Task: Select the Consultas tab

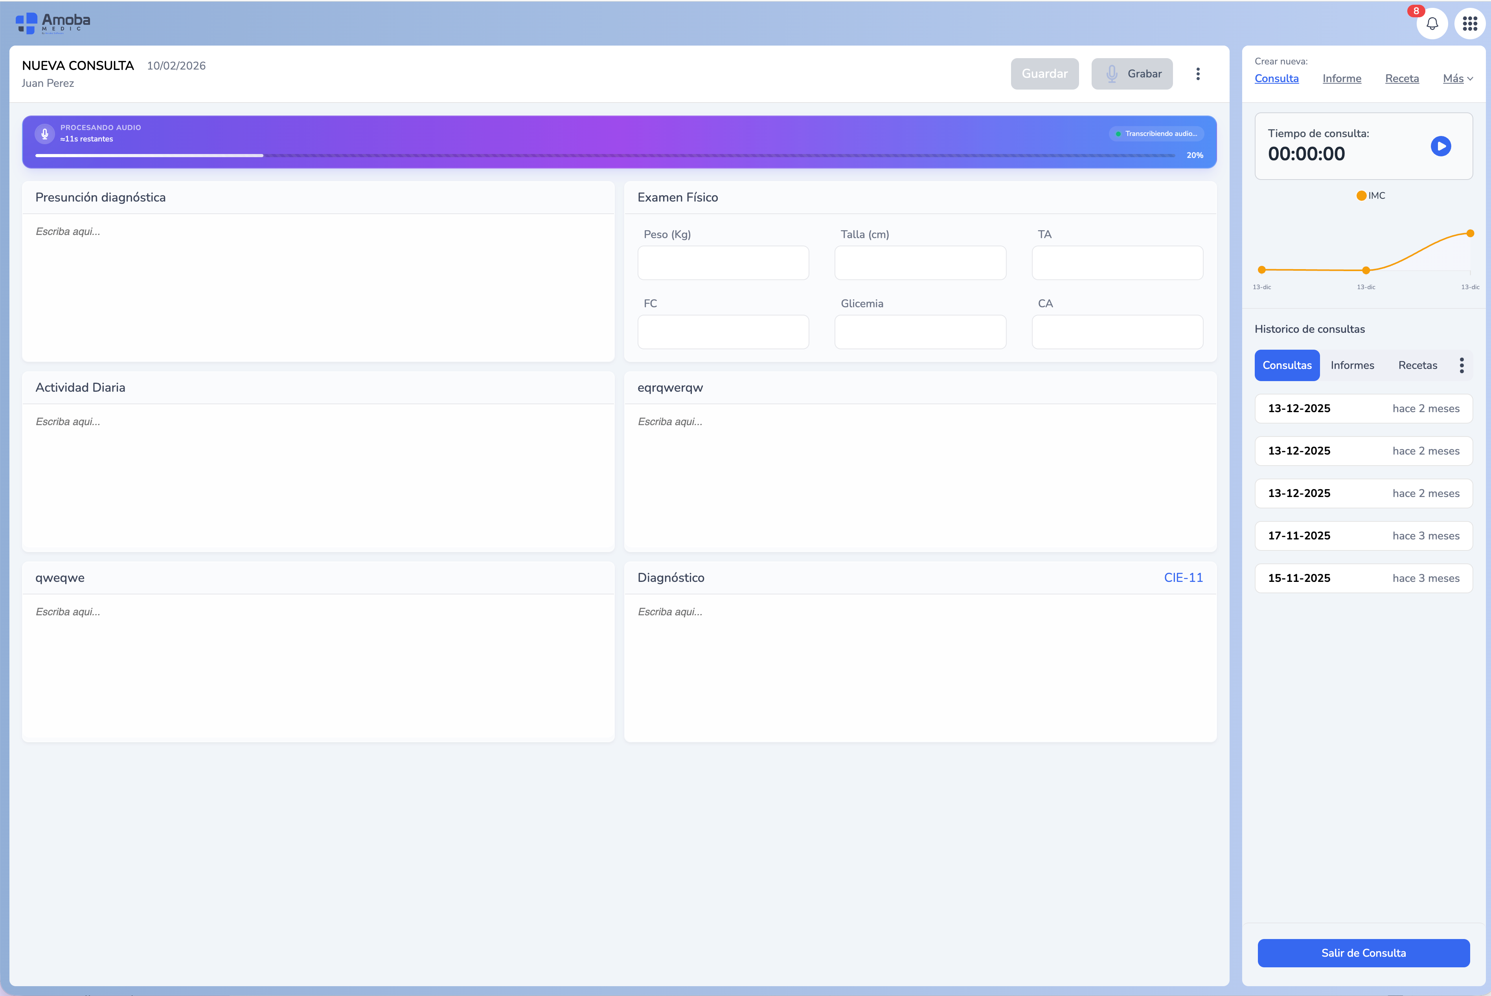Action: (x=1286, y=365)
